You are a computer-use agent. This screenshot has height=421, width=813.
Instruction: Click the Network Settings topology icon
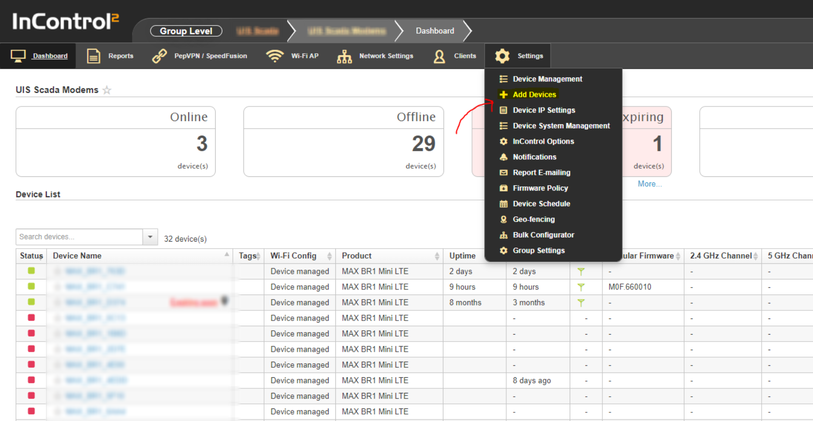coord(344,56)
